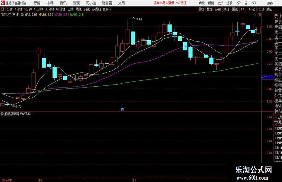Click the 返回 back button
282x182 pixels.
[x=269, y=9]
